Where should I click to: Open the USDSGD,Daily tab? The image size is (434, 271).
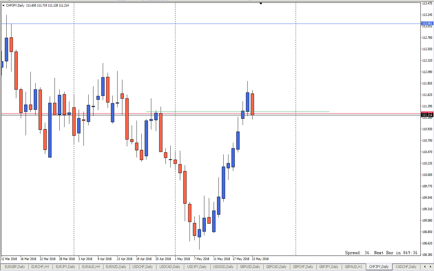coord(223,267)
